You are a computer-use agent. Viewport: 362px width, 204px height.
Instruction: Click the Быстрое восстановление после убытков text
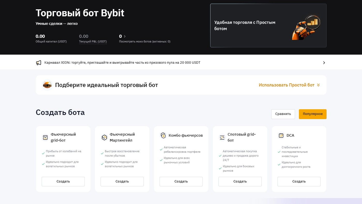[122, 154]
